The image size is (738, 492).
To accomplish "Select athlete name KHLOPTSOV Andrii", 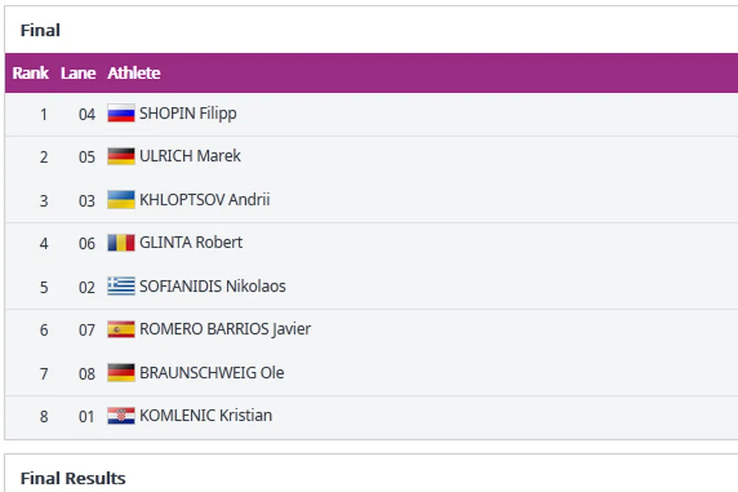I will point(205,200).
